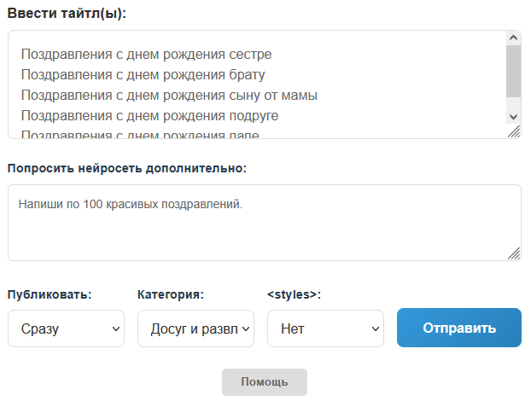Expand the Категория dropdown
The width and height of the screenshot is (531, 407).
click(195, 329)
